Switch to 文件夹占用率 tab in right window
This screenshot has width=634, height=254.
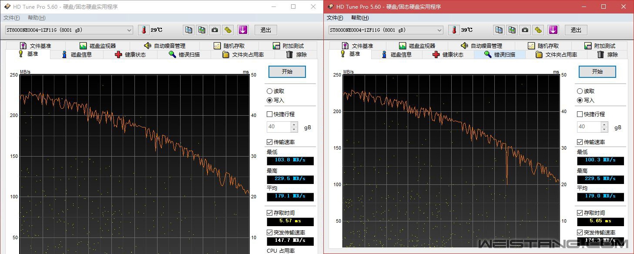pyautogui.click(x=556, y=55)
